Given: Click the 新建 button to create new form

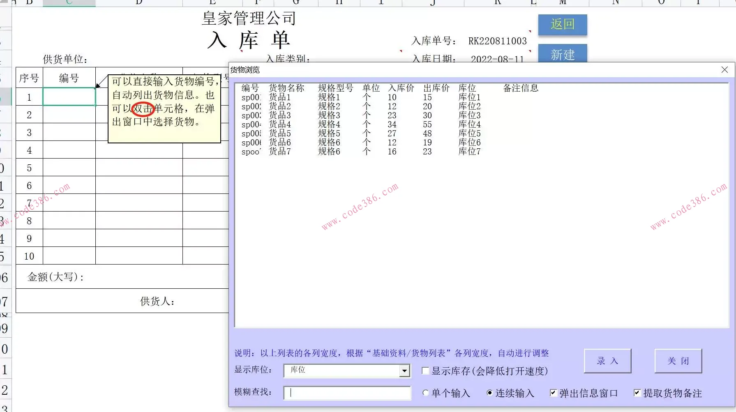Looking at the screenshot, I should (562, 54).
